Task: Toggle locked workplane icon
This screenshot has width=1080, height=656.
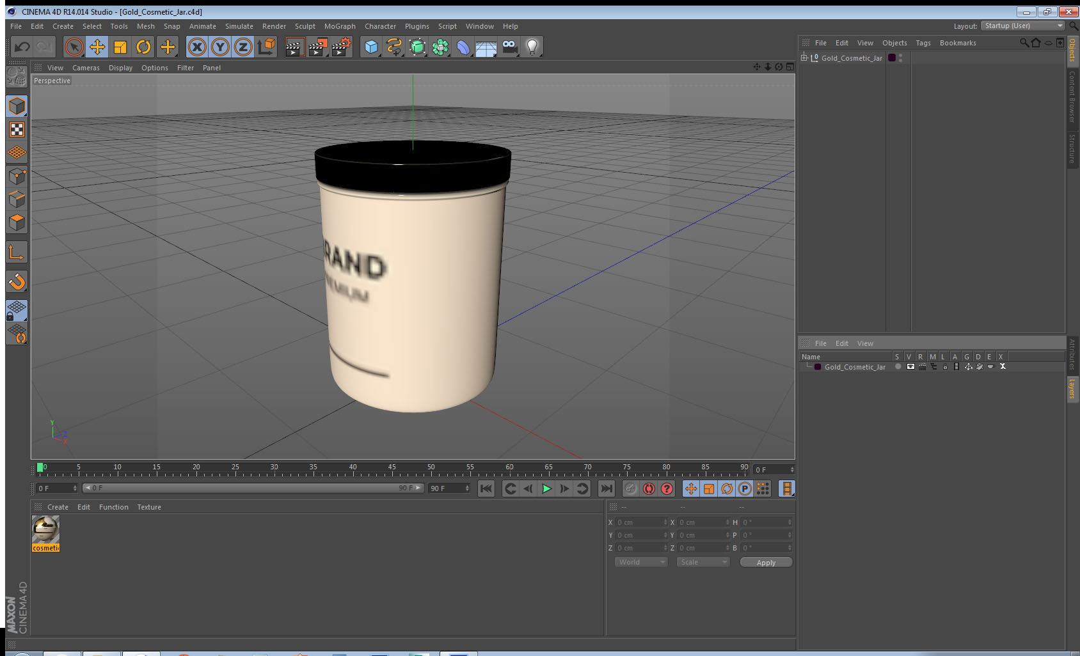Action: (x=17, y=310)
